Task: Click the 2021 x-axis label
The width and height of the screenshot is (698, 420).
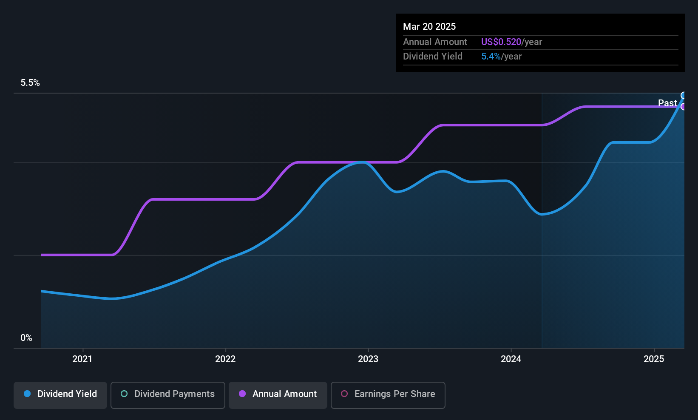Action: (82, 359)
